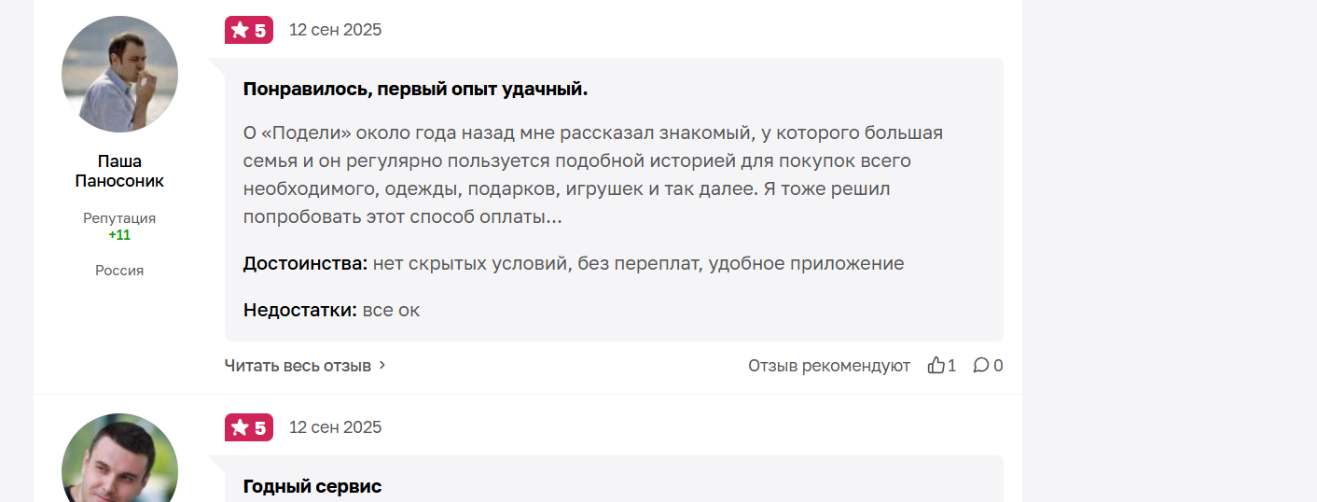The width and height of the screenshot is (1317, 502).
Task: Open the review titled Годный сервис
Action: [312, 486]
